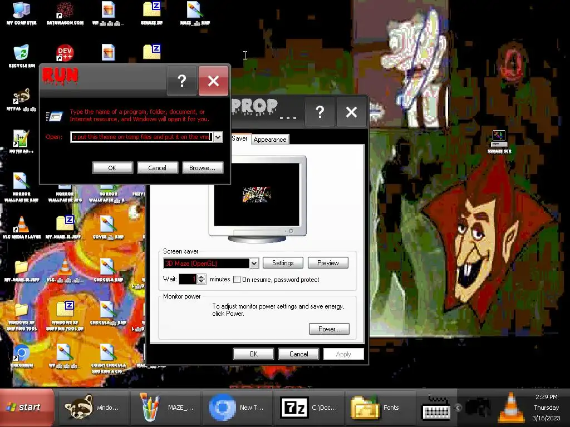The image size is (570, 427).
Task: Click the Display Properties help question mark
Action: click(320, 112)
